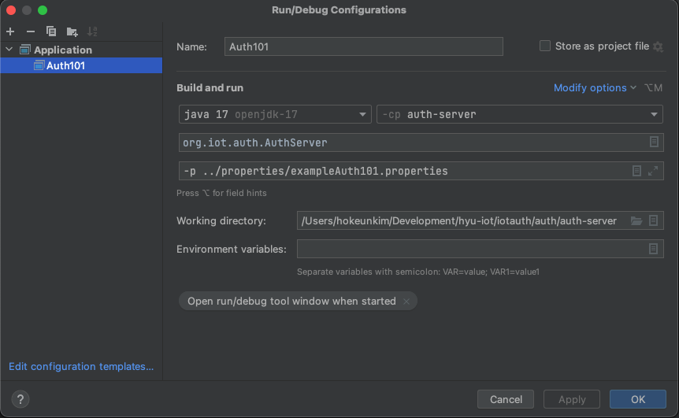The image size is (679, 418).
Task: Select the Auth101 configuration
Action: (81, 65)
